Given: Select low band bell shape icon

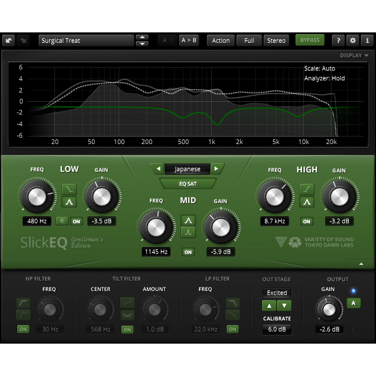Looking at the screenshot, I should tap(69, 202).
